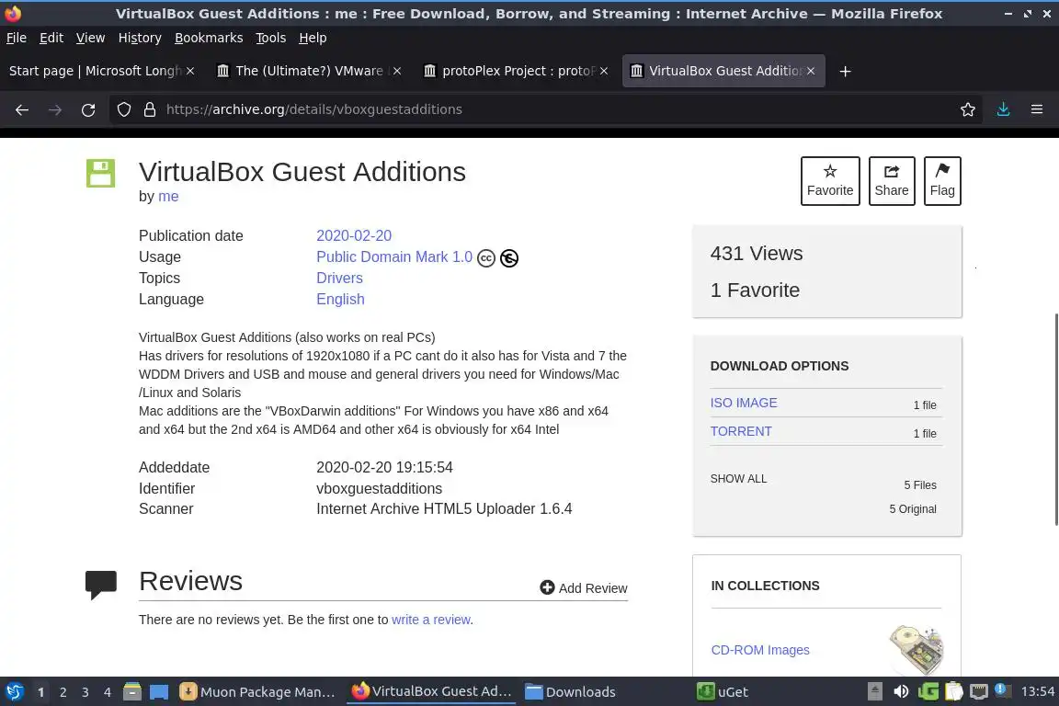This screenshot has height=706, width=1059.
Task: Open uGet green tray icon
Action: tap(928, 692)
